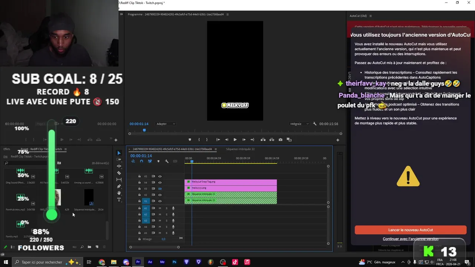
Task: Toggle V1 track targeting
Action: [x=145, y=201]
